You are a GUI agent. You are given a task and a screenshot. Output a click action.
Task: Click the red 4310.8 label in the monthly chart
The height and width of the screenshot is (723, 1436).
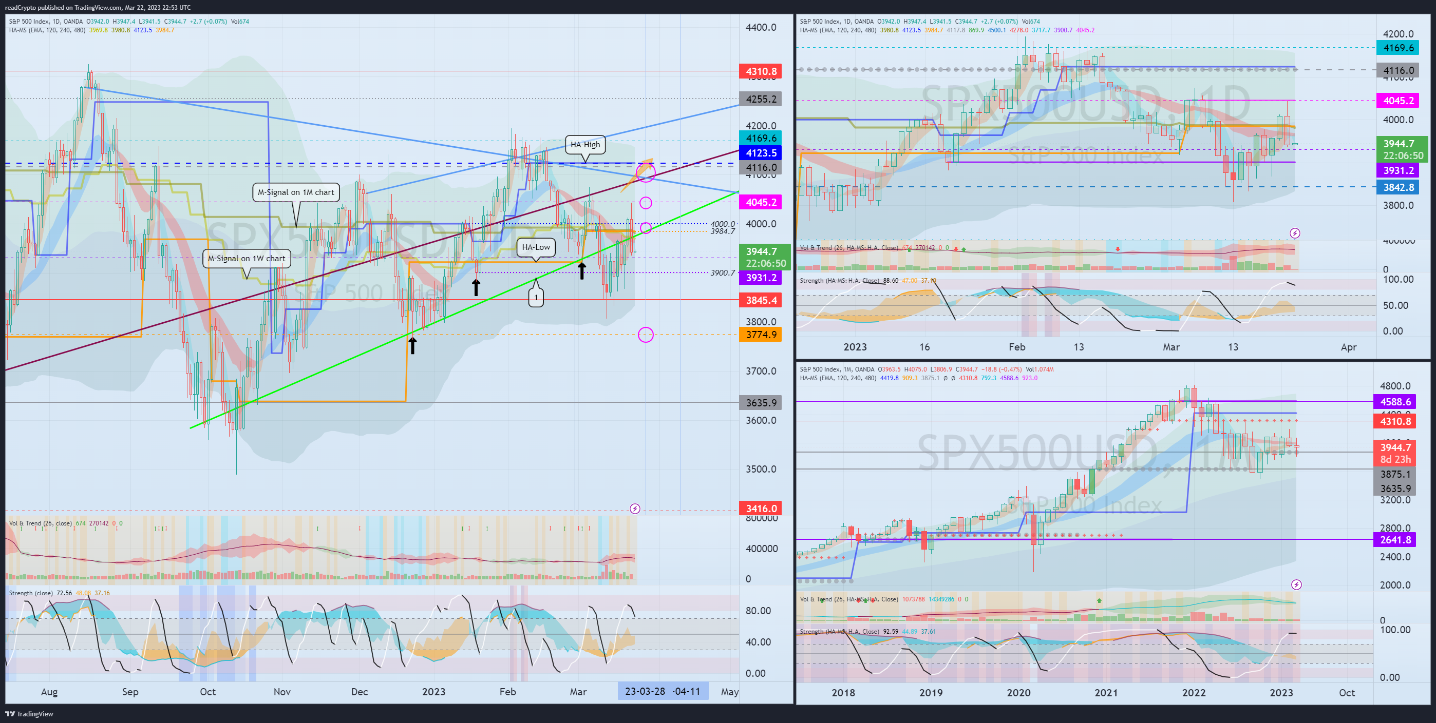point(1395,421)
